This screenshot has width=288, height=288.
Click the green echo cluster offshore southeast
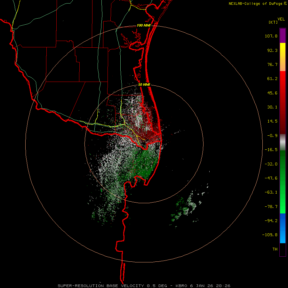coord(186,208)
